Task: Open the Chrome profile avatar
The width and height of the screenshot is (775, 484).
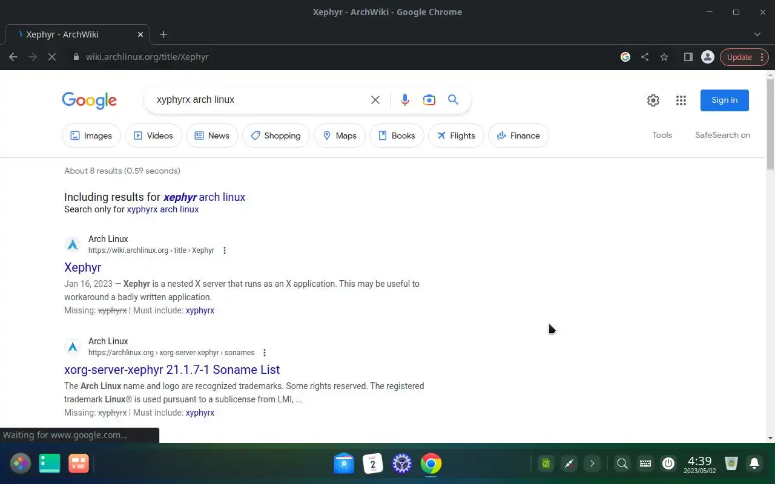Action: [x=707, y=57]
